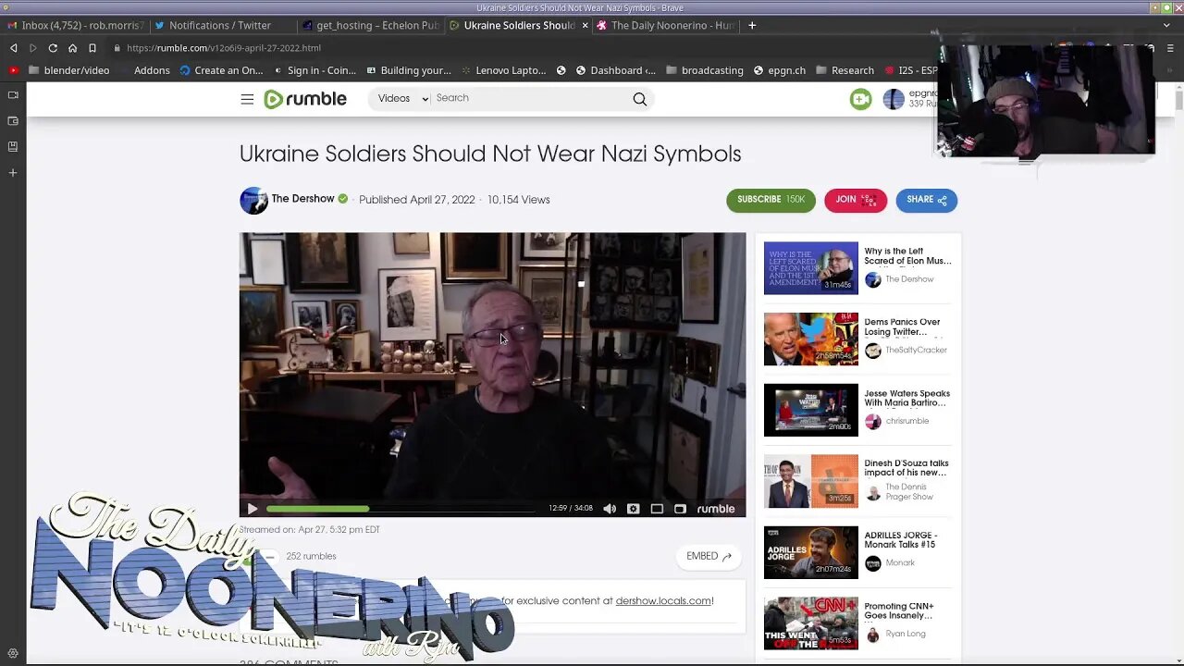1184x666 pixels.
Task: Open the Videos search category dropdown
Action: point(402,98)
